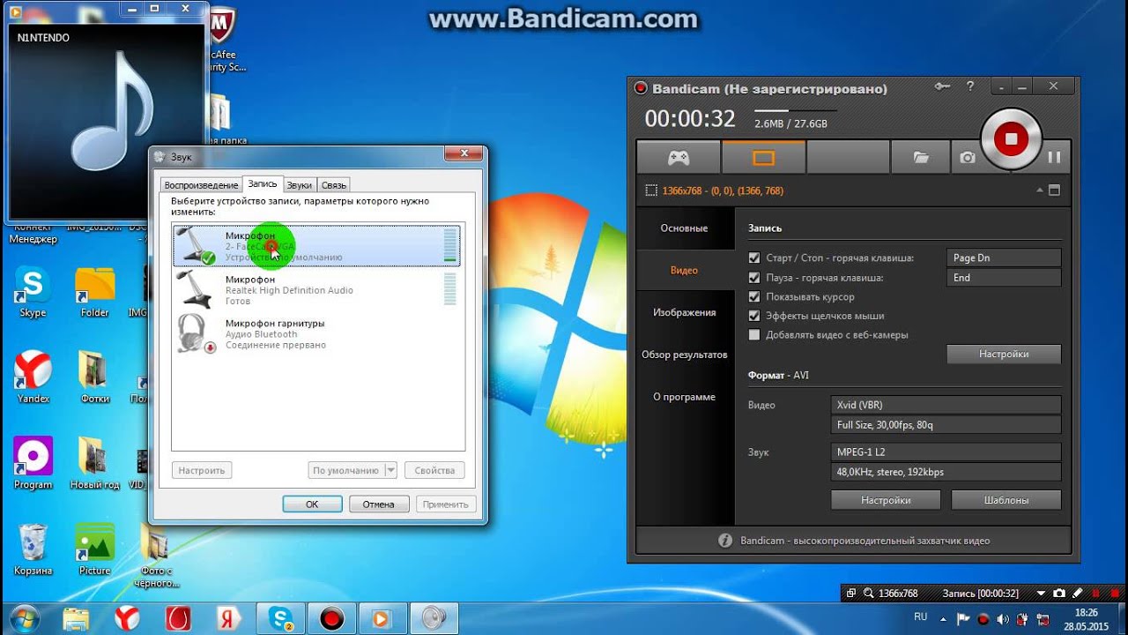This screenshot has width=1128, height=635.
Task: Open the Основные section in Bandicam
Action: coord(685,228)
